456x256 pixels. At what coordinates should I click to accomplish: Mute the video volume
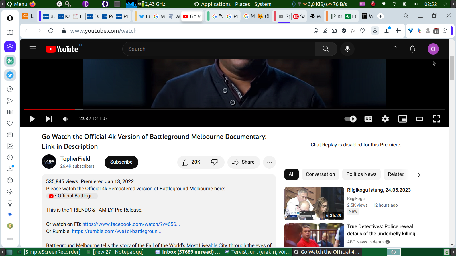[x=65, y=119]
